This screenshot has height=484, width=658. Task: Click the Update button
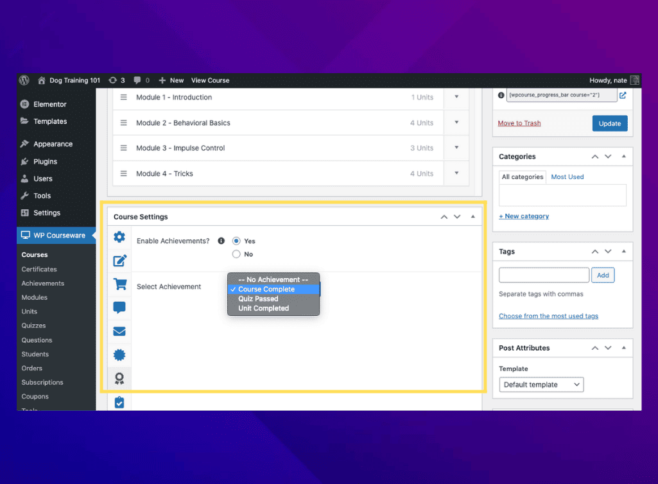point(610,123)
